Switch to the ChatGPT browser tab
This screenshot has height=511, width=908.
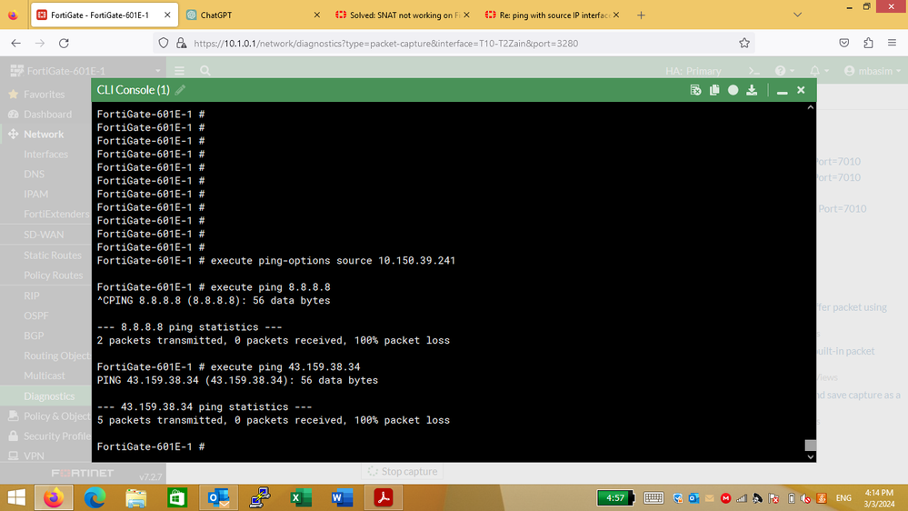[x=253, y=15]
